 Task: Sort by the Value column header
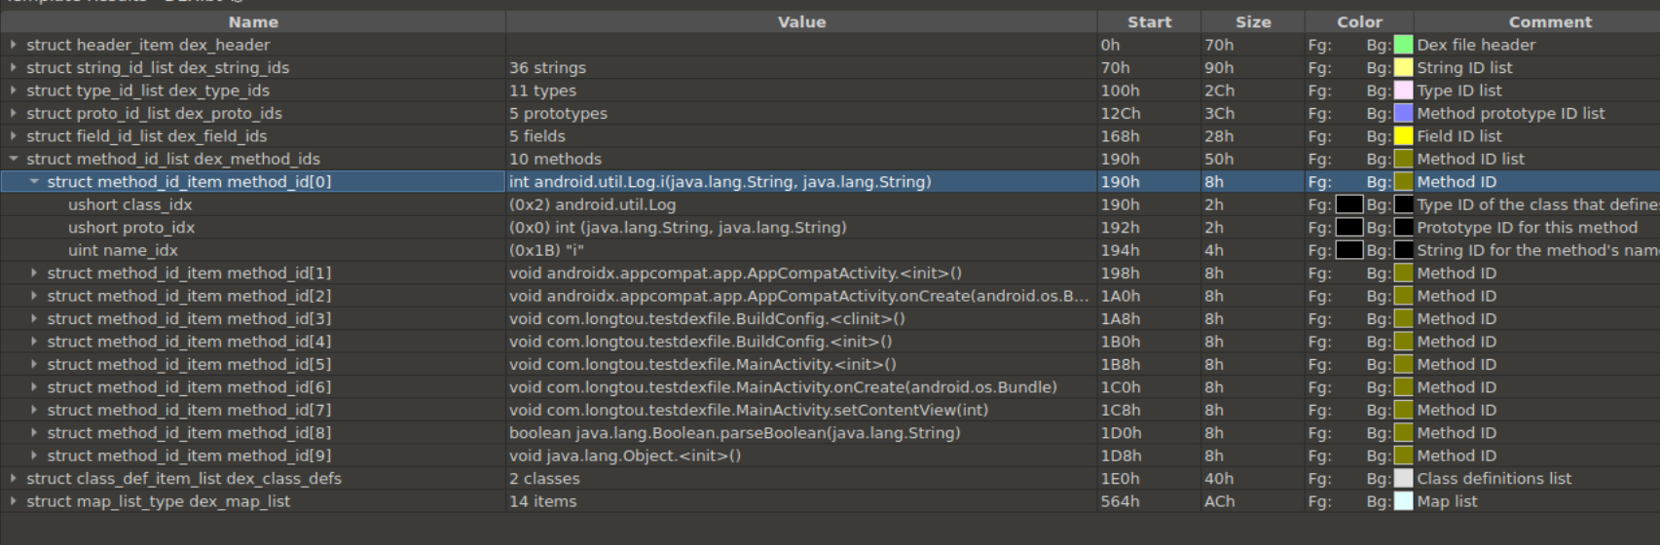point(801,21)
